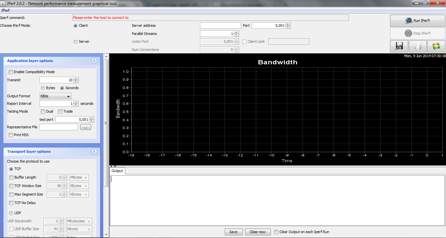Viewport: 446px width, 238px height.
Task: Open Max Segment Size units dropdown
Action: coord(79,195)
